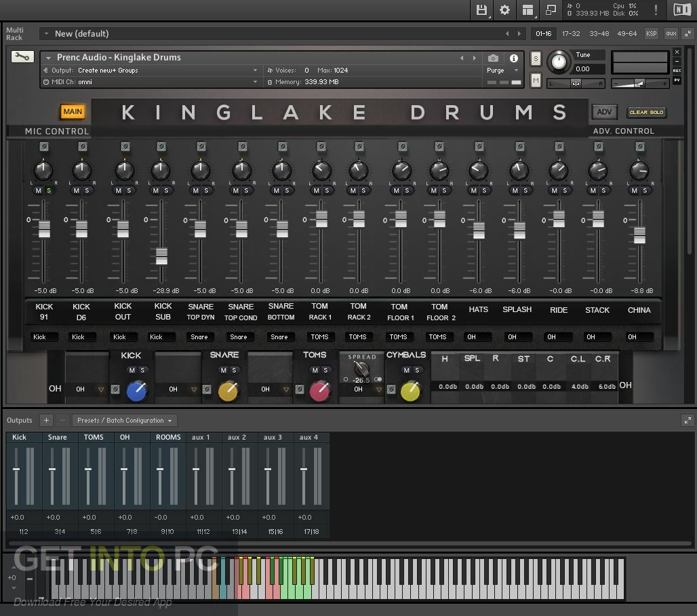The width and height of the screenshot is (697, 616).
Task: Click the KICK SUB volume fader
Action: click(161, 256)
